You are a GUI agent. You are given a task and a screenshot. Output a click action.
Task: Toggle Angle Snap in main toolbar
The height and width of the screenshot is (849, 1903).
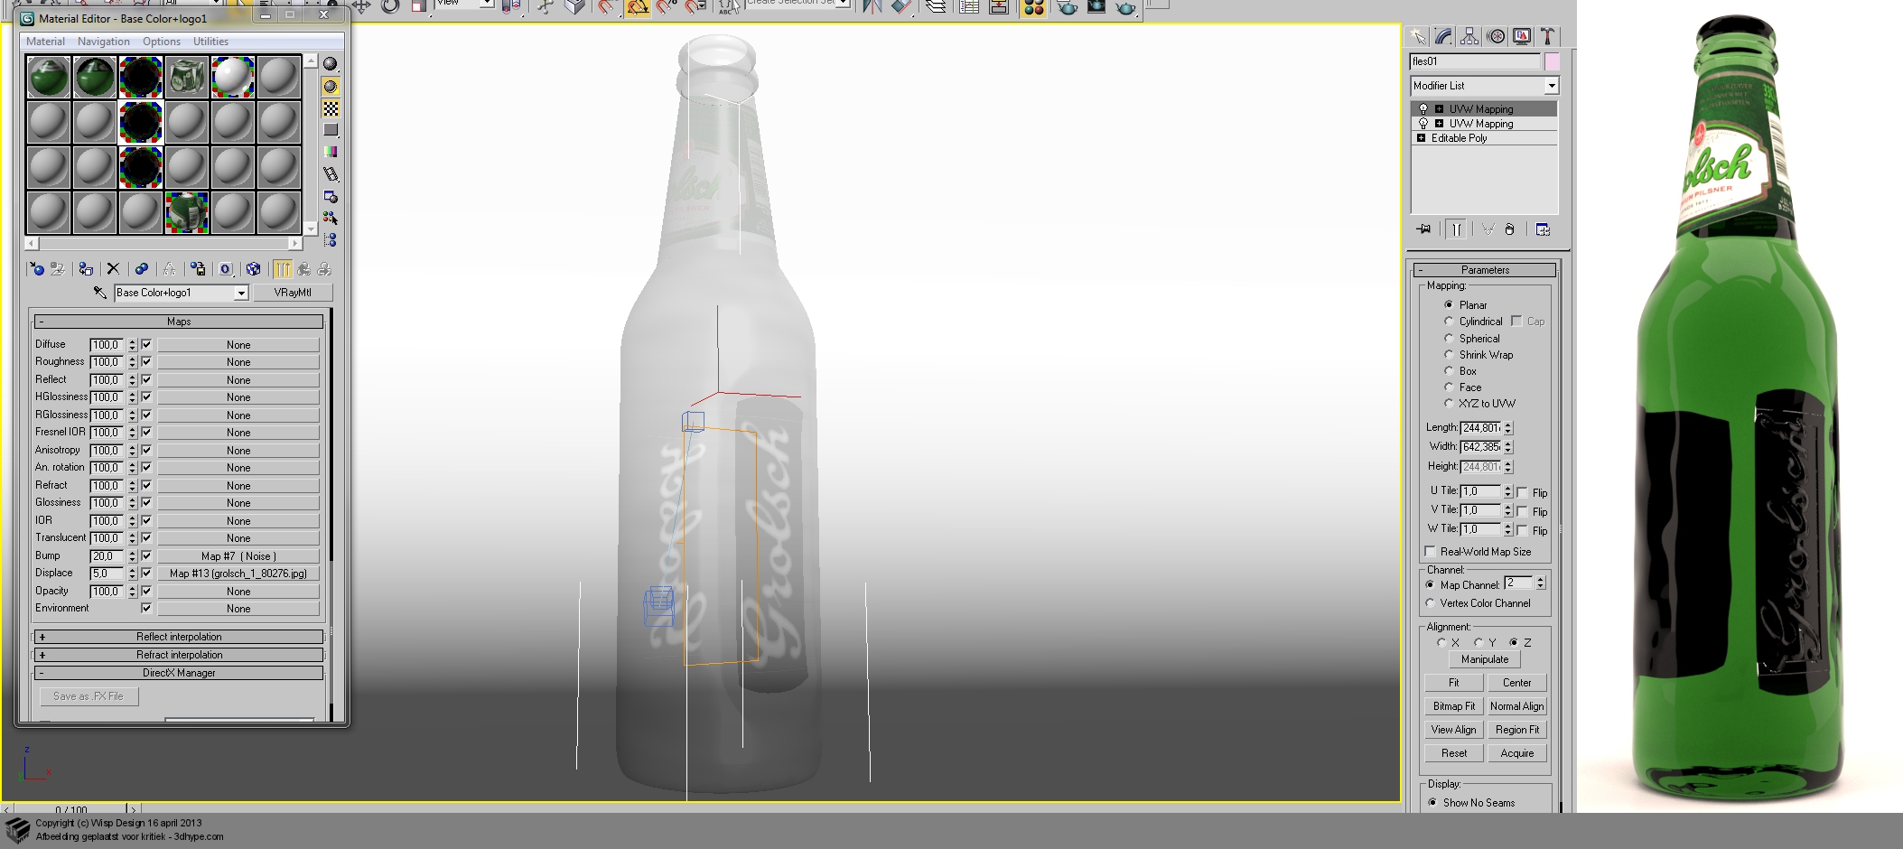638,7
